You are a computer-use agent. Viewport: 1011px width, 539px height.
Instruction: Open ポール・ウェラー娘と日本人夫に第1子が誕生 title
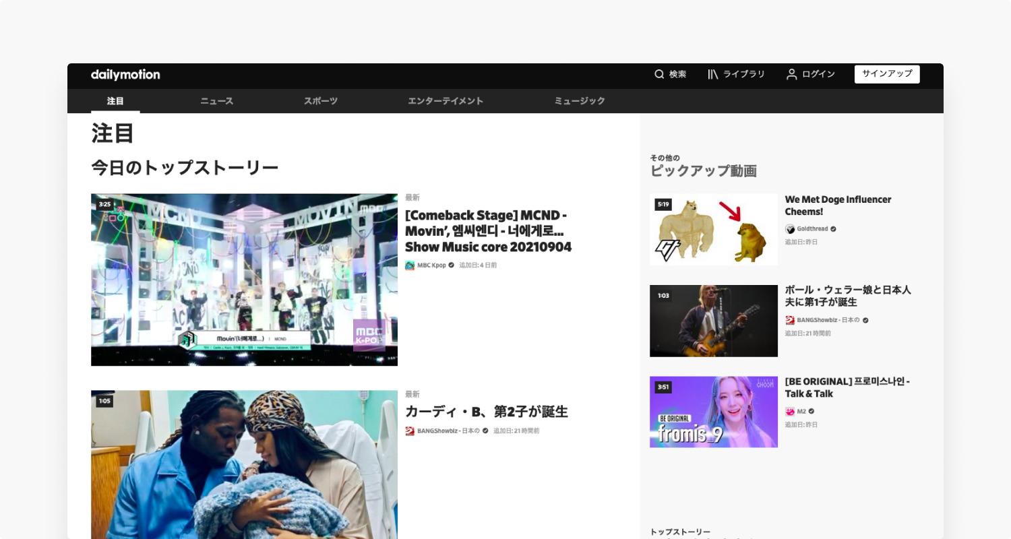click(x=848, y=296)
